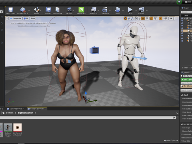Viewport: 192px width, 144px height.
Task: Toggle rotation snapping angle icon
Action: click(151, 18)
